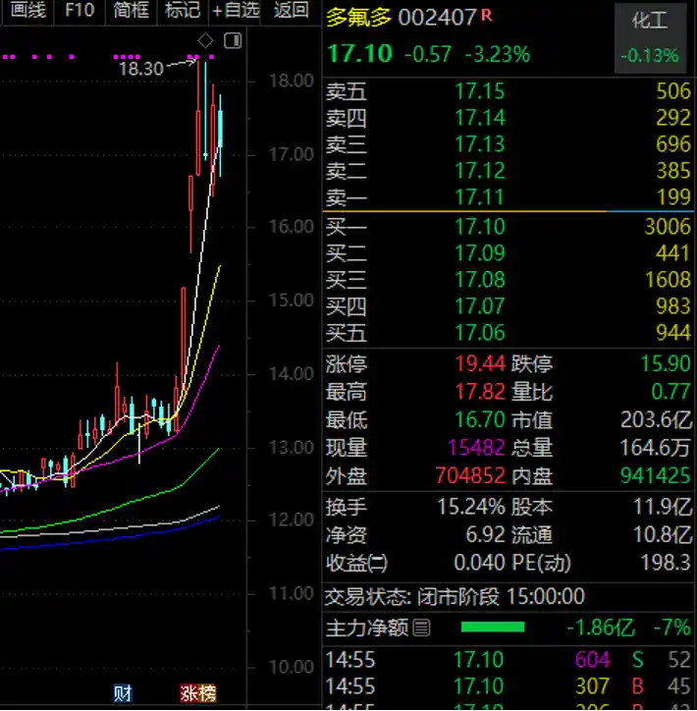
Task: Click the 财 finance marker icon
Action: [123, 692]
